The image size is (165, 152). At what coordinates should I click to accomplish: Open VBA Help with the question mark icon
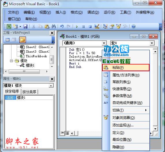[x=134, y=26]
